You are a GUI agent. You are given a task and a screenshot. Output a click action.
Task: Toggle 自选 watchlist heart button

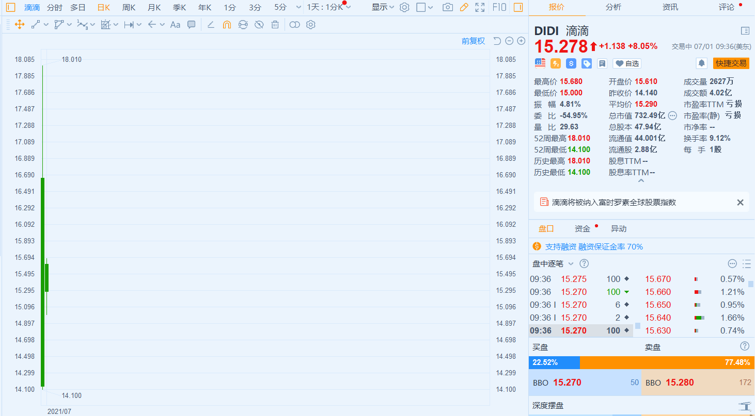pos(627,63)
